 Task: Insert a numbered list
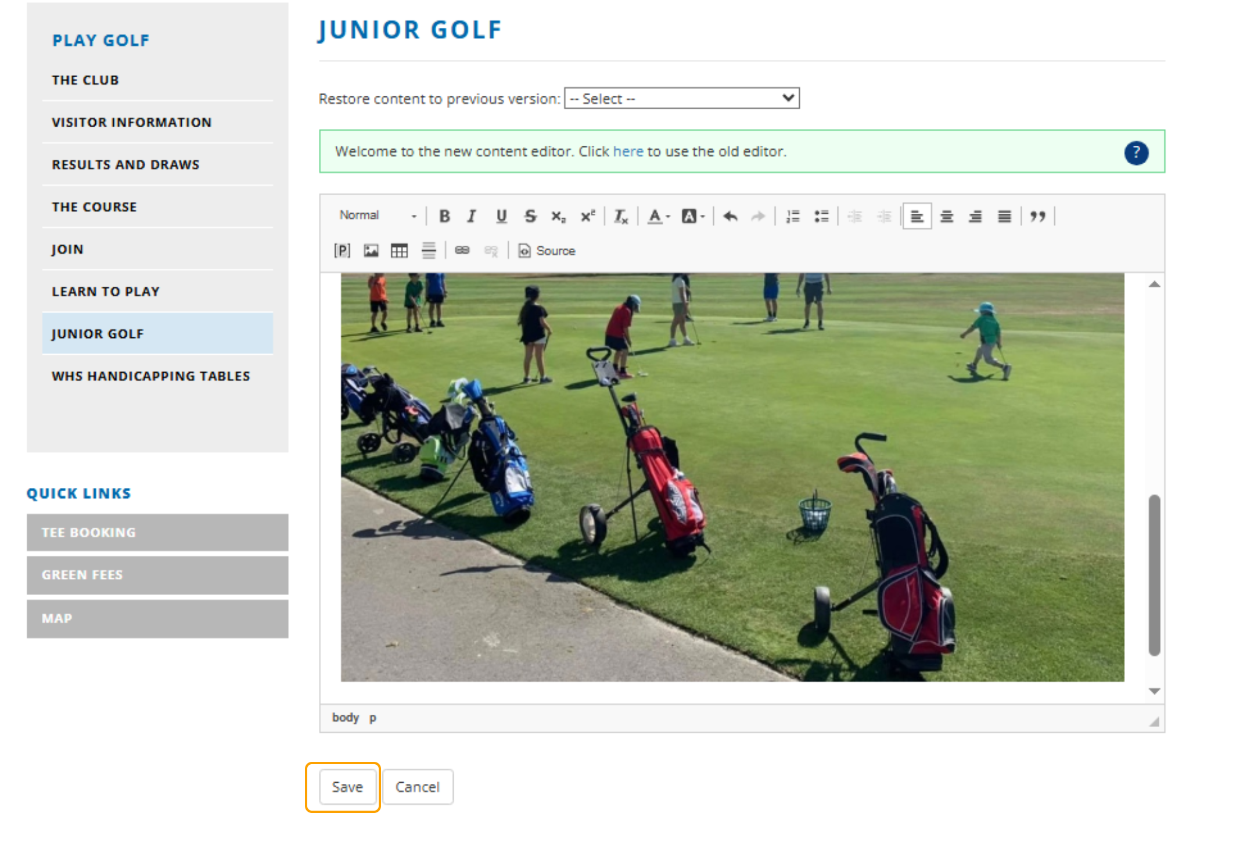[792, 216]
